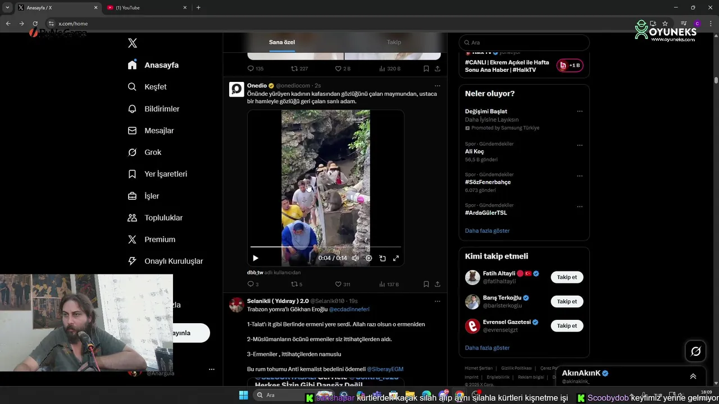Share the Onedio post
This screenshot has width=719, height=404.
coord(438,284)
